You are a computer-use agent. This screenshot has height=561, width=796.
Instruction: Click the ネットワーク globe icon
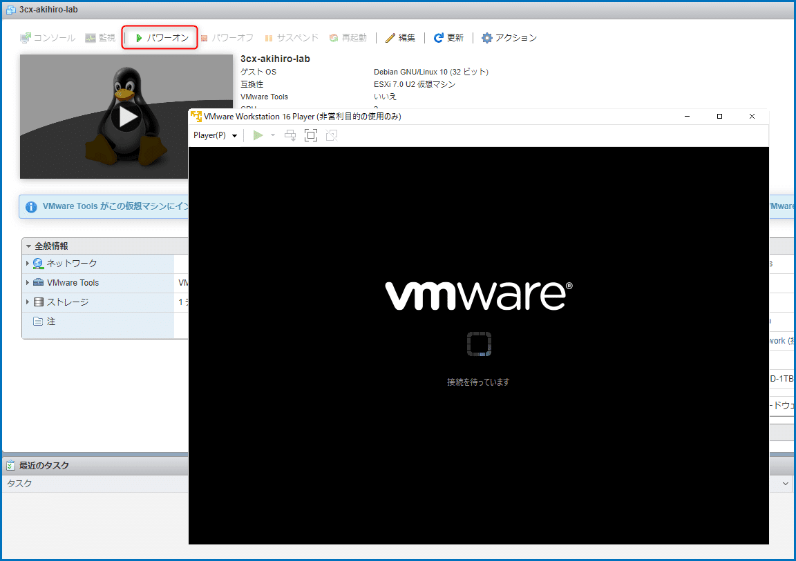click(38, 264)
